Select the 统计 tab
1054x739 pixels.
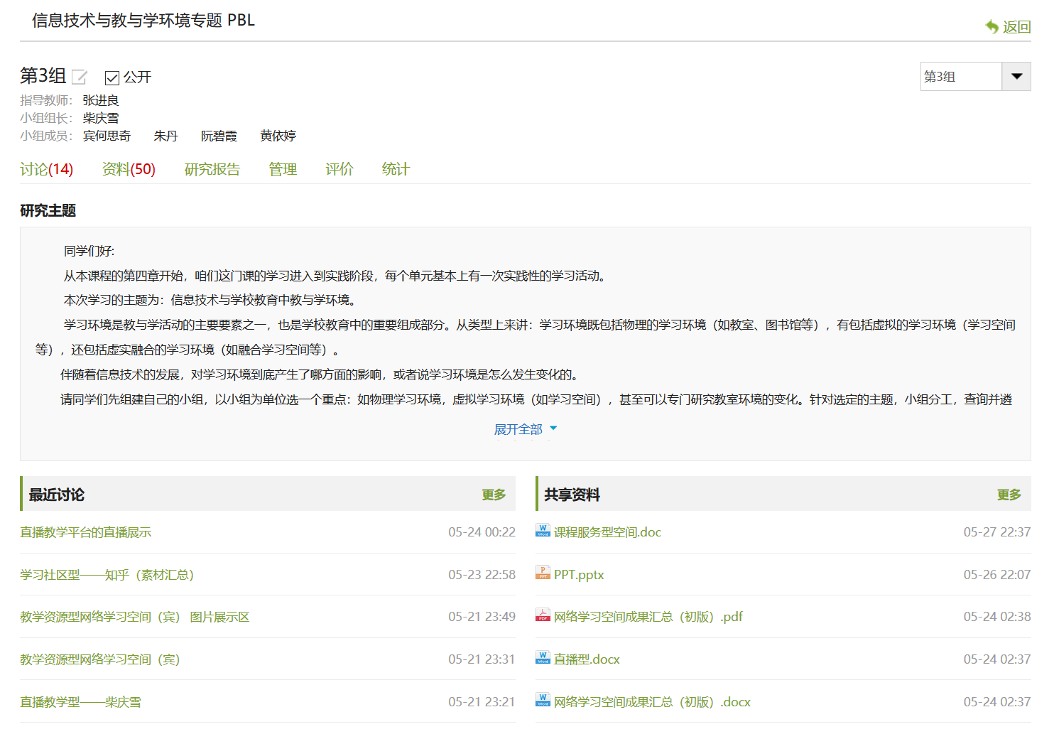[x=396, y=169]
